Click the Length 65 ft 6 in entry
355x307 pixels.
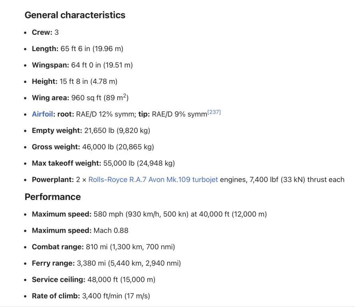coord(77,49)
